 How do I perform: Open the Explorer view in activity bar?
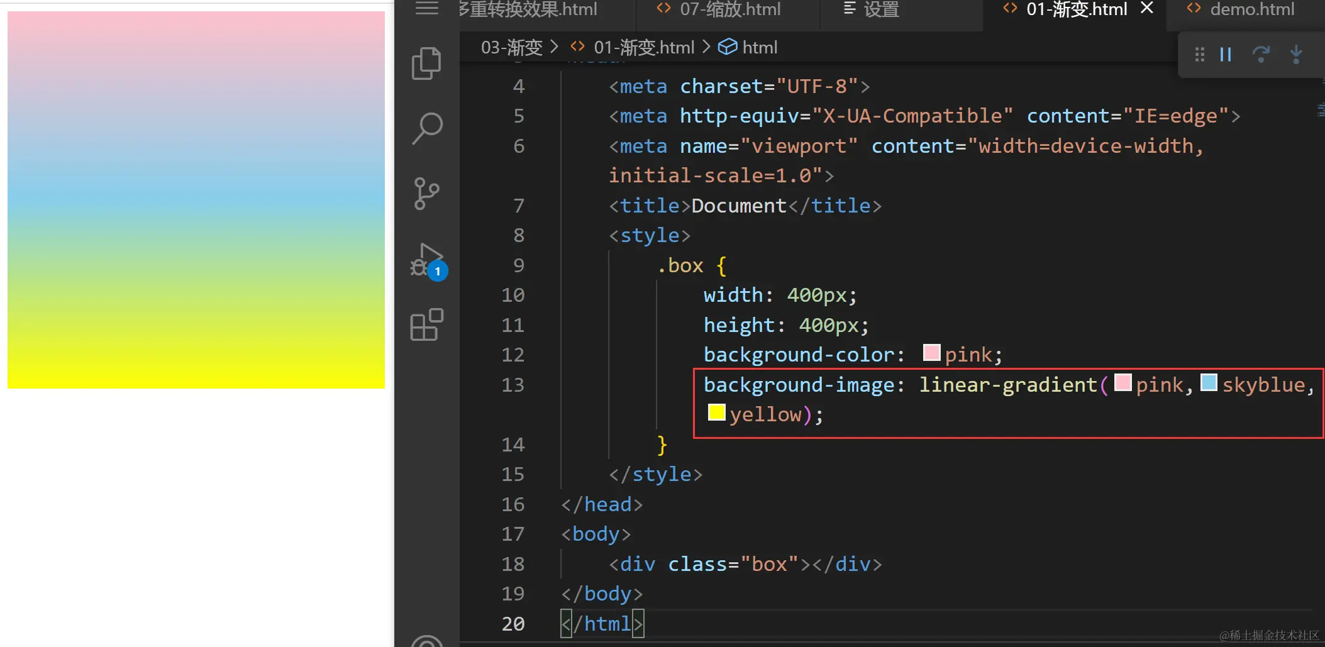pos(427,64)
